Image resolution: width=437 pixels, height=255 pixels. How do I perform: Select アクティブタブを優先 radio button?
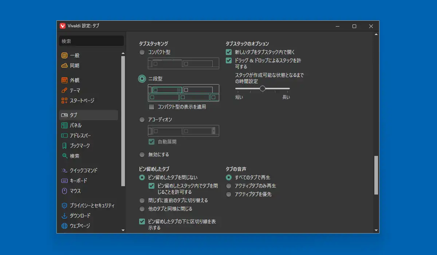pos(229,194)
